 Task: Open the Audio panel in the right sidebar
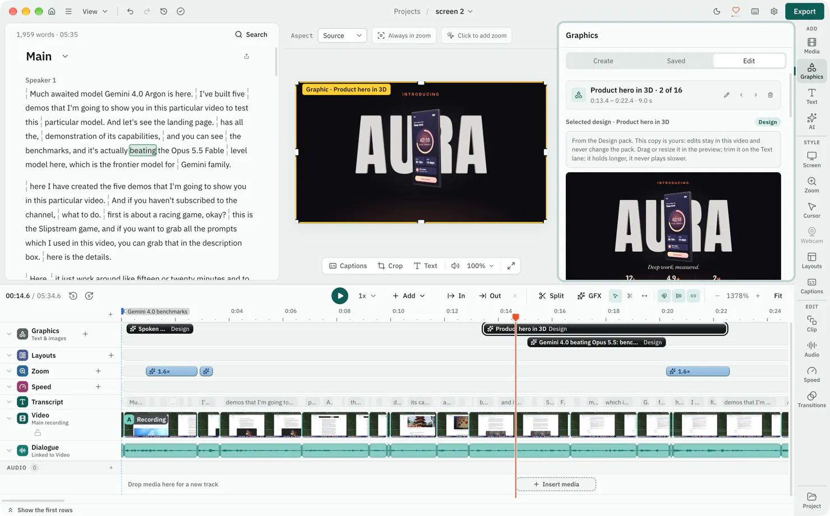tap(811, 349)
